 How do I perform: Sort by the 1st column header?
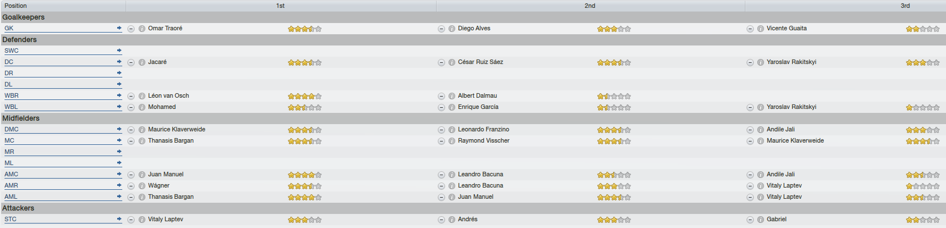pos(281,6)
